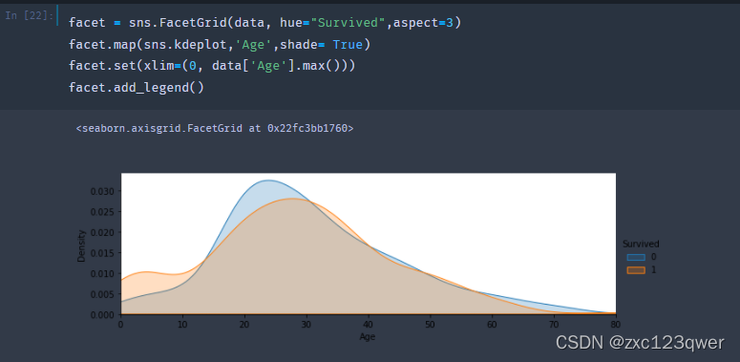Click the "Survived" string in the code
Image resolution: width=740 pixels, height=362 pixels.
point(349,23)
